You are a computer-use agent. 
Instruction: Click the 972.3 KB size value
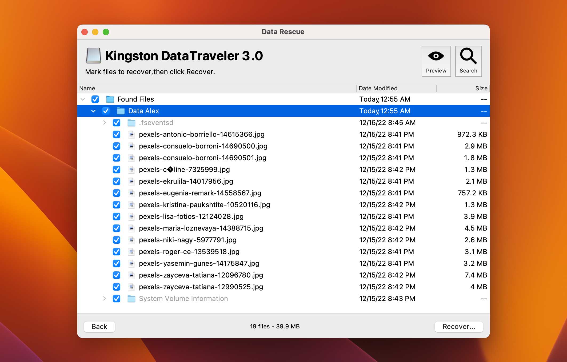point(472,135)
